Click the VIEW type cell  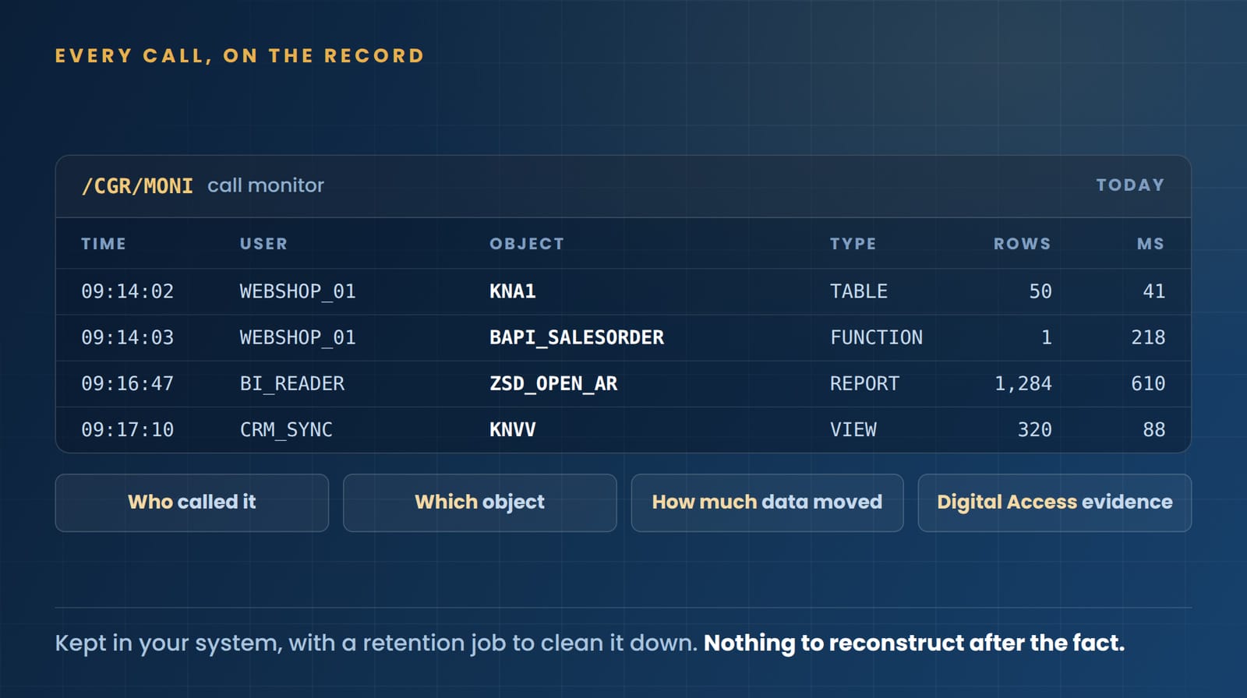853,429
